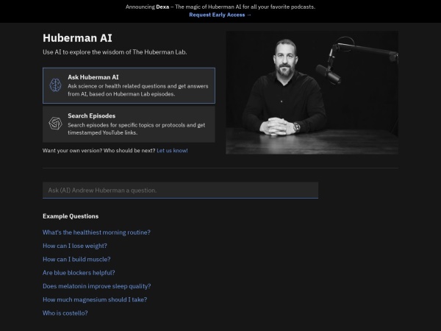Viewport: 441px width, 331px height.
Task: Open the Request Early Access link
Action: 220,15
